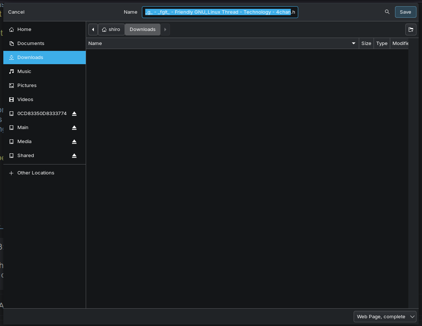Viewport: 422px width, 326px height.
Task: Open the Web Page, complete format dropdown
Action: click(x=385, y=317)
